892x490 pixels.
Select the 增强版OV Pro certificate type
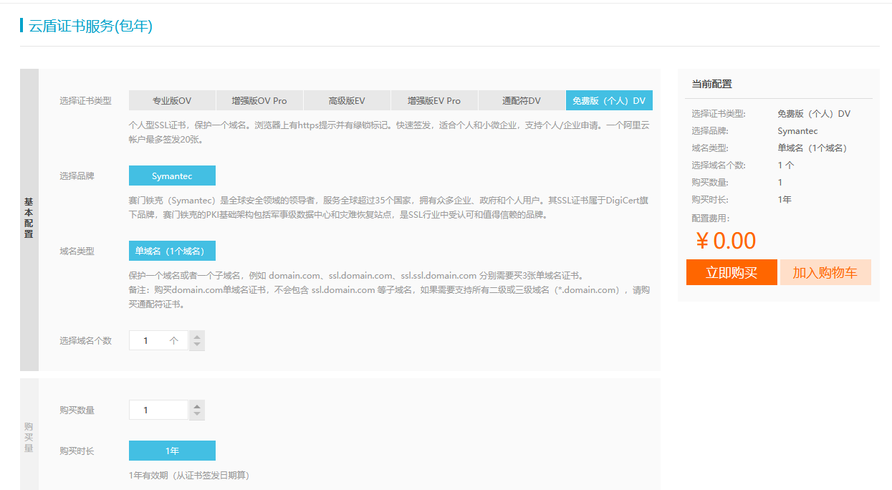[x=259, y=100]
